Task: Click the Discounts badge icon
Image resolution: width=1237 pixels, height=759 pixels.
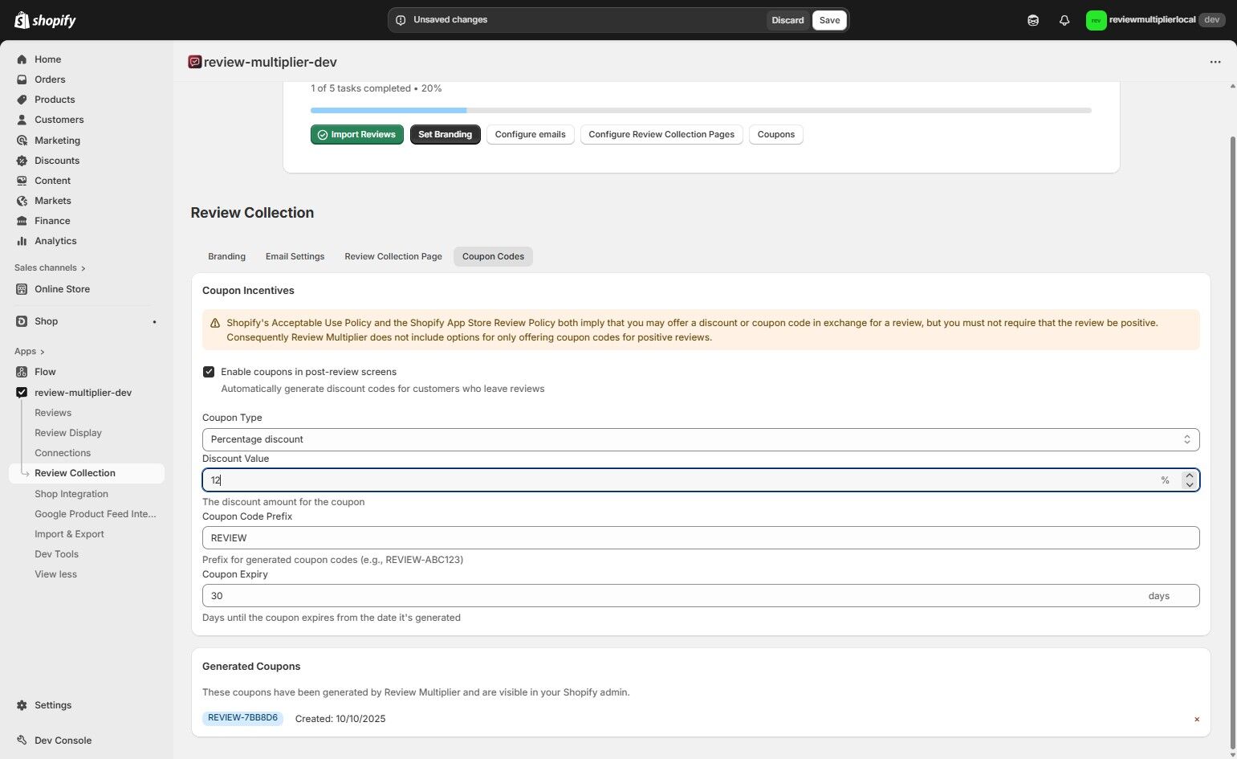Action: pos(22,160)
